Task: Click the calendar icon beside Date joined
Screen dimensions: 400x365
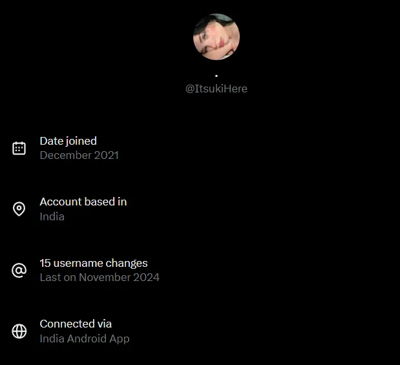Action: [x=19, y=148]
